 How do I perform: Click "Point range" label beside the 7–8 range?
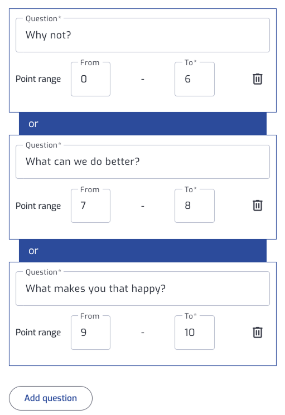point(38,206)
